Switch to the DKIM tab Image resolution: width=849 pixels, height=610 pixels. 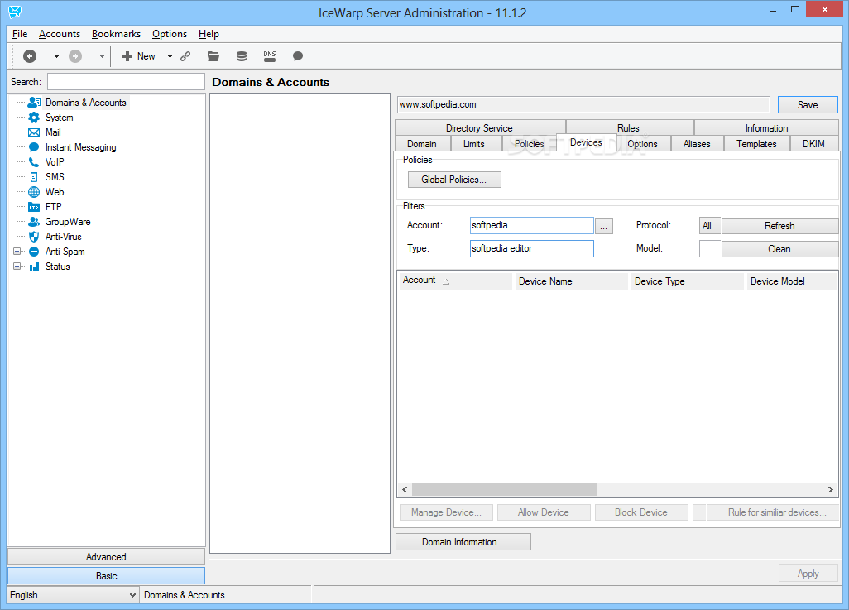[813, 143]
